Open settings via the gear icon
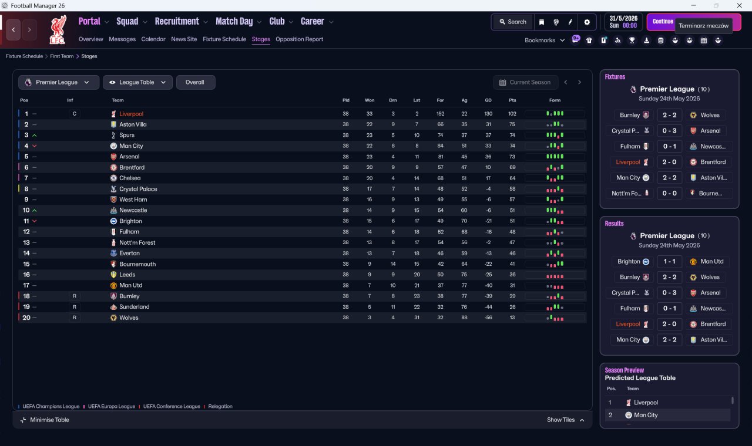This screenshot has height=446, width=752. coord(587,22)
